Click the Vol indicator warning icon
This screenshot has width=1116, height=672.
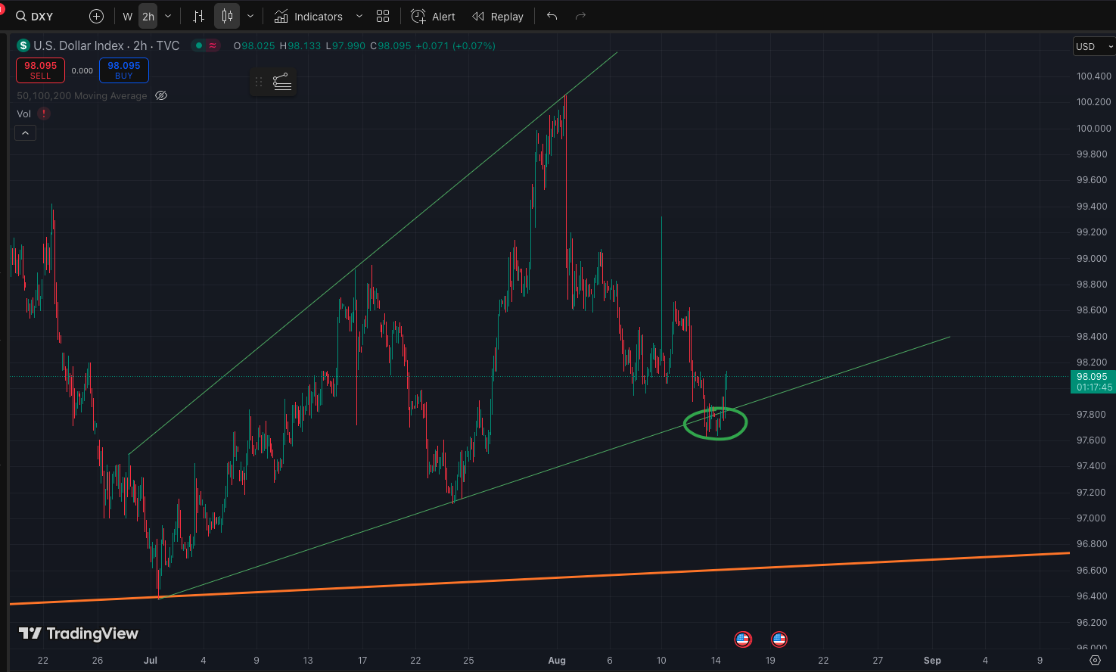(44, 114)
